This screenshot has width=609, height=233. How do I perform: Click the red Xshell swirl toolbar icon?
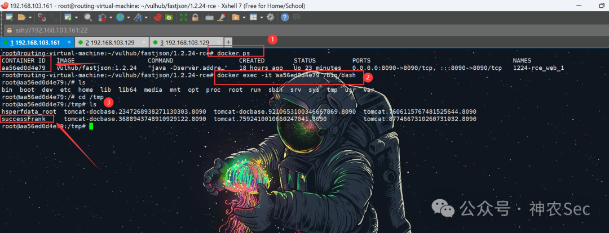click(x=157, y=17)
